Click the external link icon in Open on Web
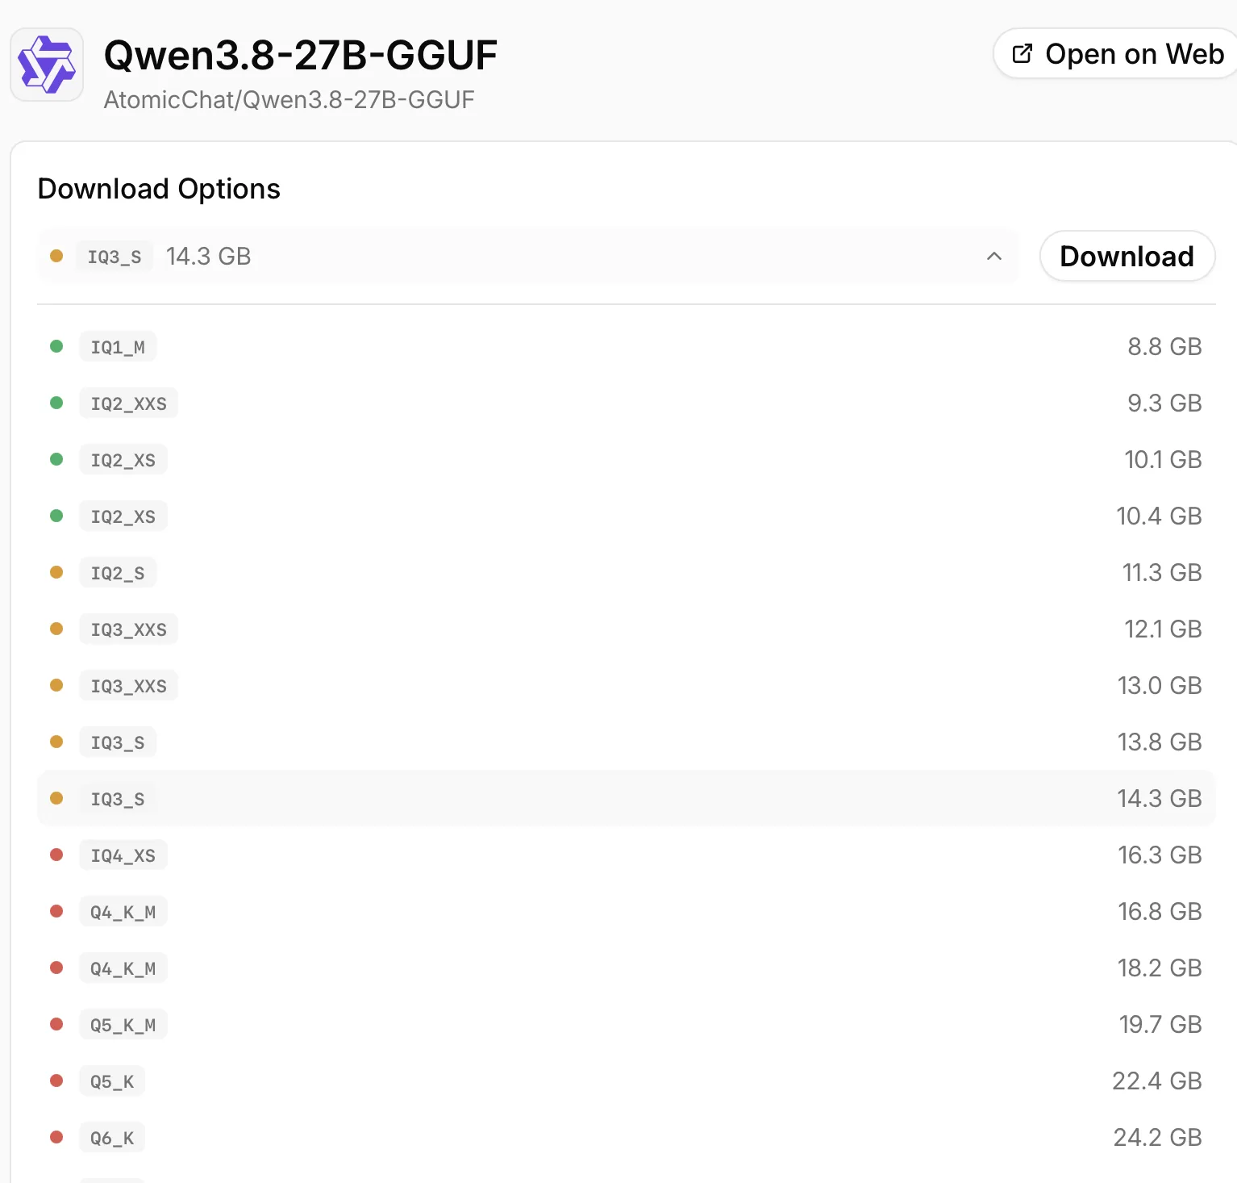Screen dimensions: 1237x1183 click(x=1022, y=54)
